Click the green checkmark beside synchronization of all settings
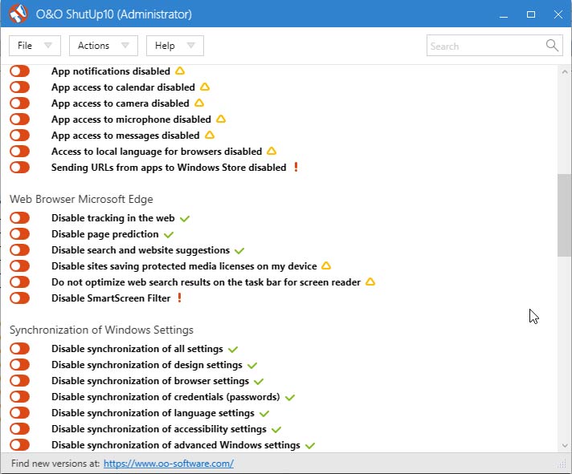The width and height of the screenshot is (572, 474). 233,349
